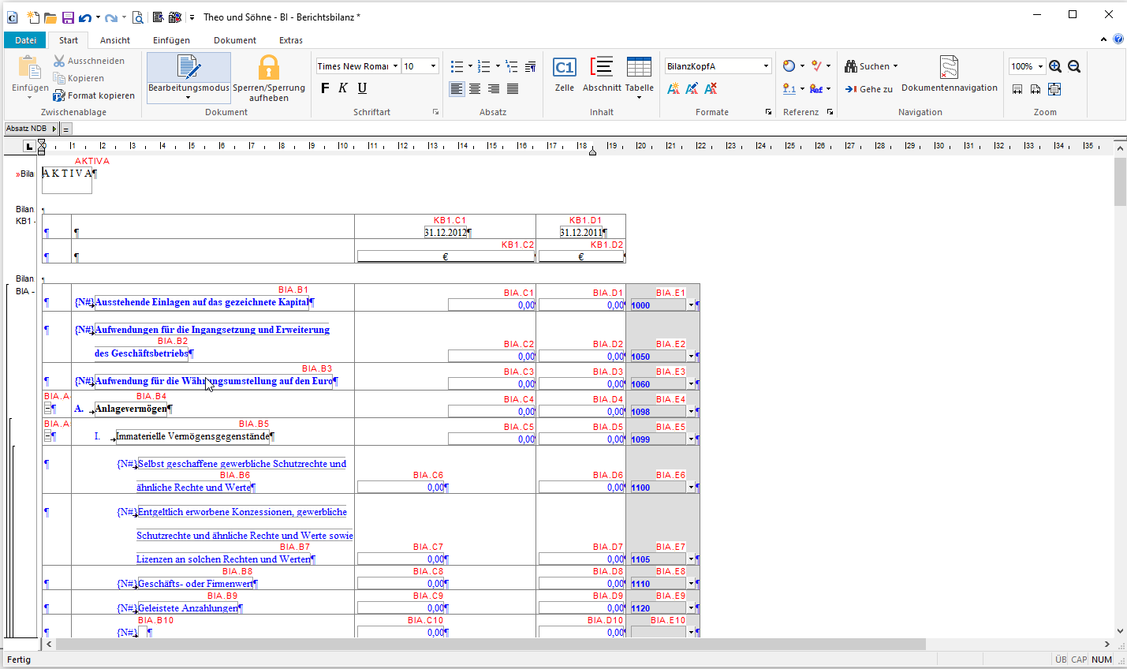The image size is (1127, 669).
Task: Open the BilanzKopfA format style dropdown
Action: (x=766, y=66)
